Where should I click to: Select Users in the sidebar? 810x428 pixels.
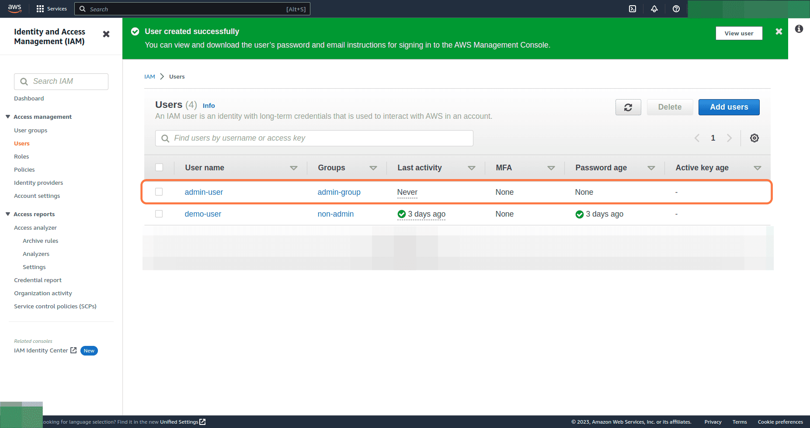coord(22,143)
